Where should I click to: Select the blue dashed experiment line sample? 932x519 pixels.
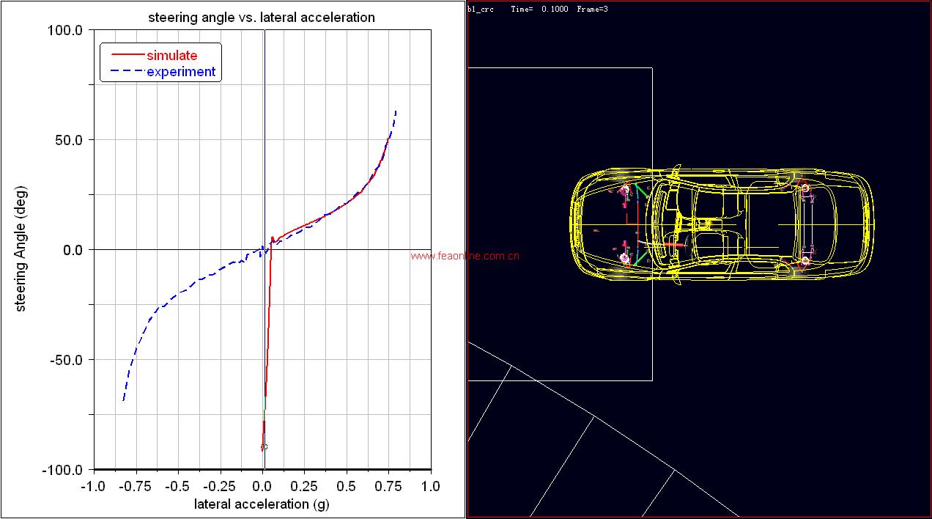(x=127, y=72)
